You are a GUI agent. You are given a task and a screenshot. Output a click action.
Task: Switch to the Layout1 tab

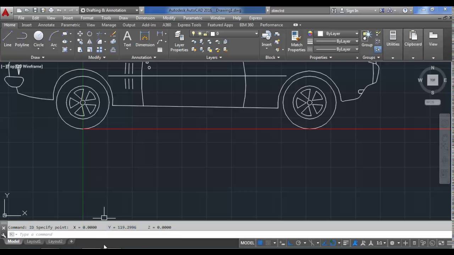pos(34,242)
